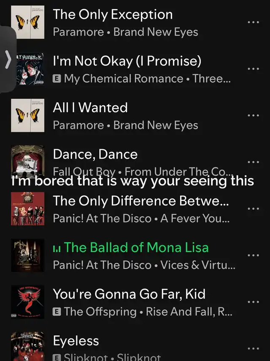Click the A Fever You Can't Sweat Out cover
The width and height of the screenshot is (270, 361).
click(x=28, y=209)
